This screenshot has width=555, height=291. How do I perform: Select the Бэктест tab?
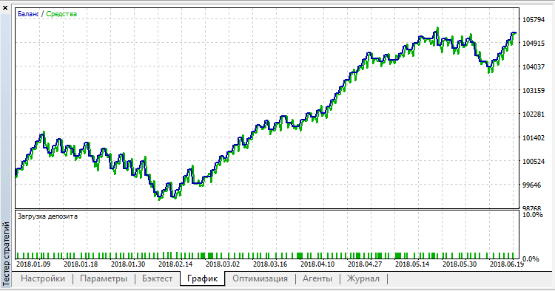(157, 278)
